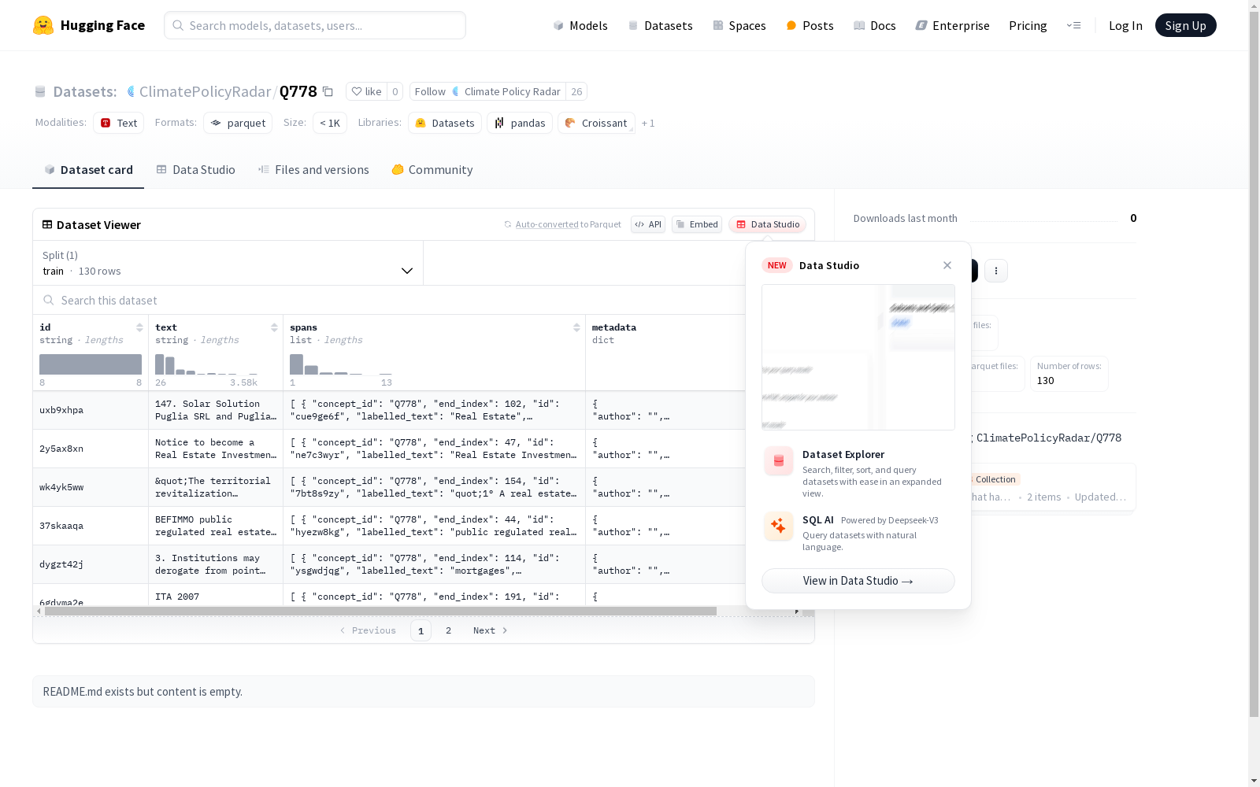Click the Croissant library tag

click(x=596, y=123)
